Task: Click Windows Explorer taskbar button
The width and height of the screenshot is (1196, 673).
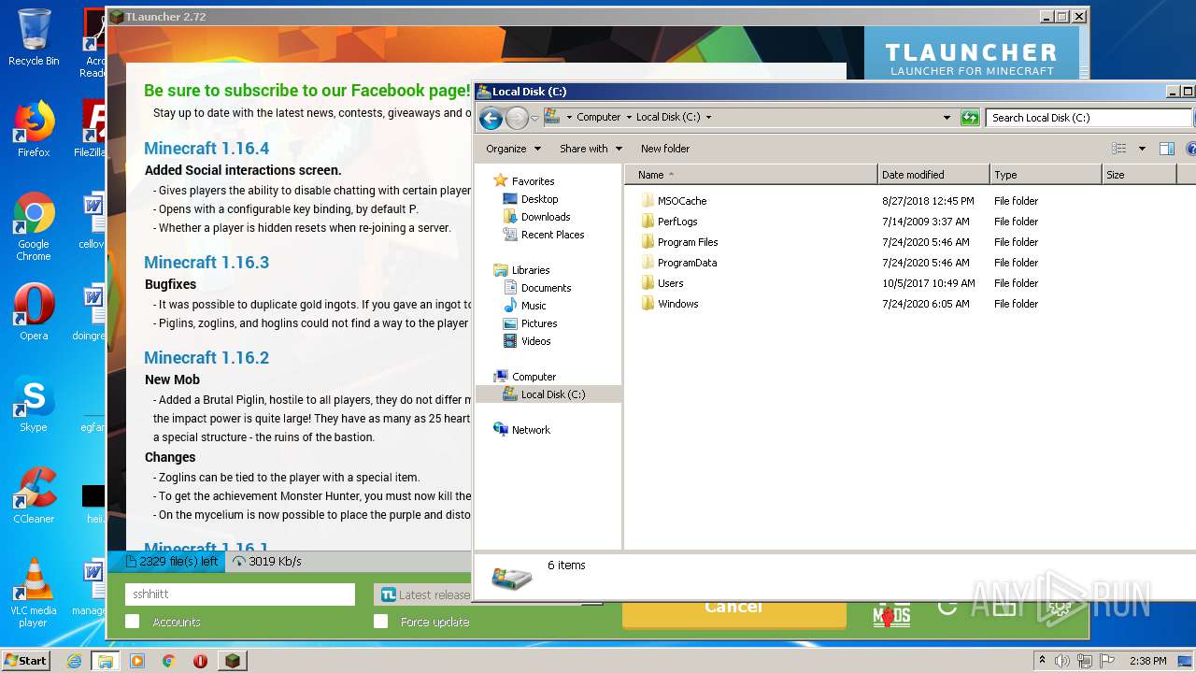Action: pyautogui.click(x=105, y=661)
